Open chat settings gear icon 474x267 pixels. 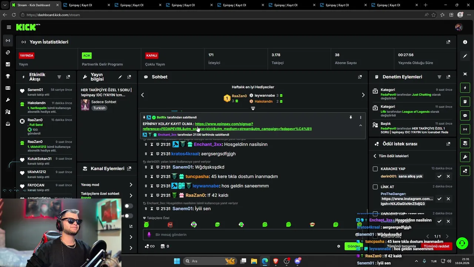(x=338, y=246)
